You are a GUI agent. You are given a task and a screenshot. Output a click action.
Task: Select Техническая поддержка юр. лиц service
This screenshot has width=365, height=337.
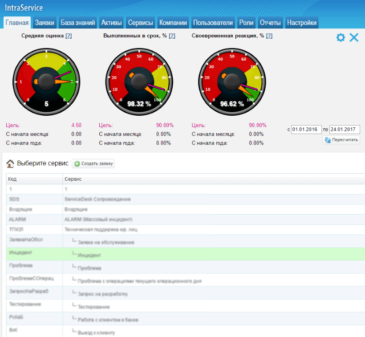coord(101,229)
